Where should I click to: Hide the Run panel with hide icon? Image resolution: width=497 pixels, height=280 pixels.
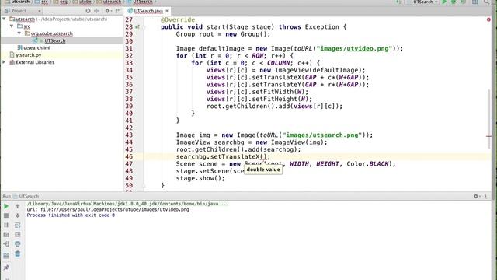pyautogui.click(x=486, y=196)
